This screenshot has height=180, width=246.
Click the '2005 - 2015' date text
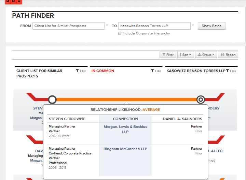[x=57, y=168]
